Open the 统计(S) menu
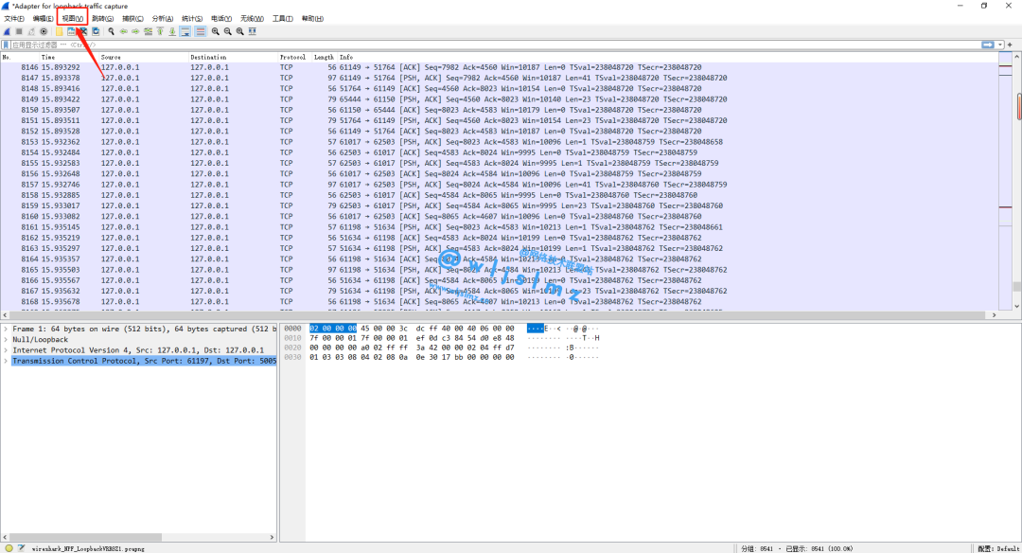Viewport: 1022px width, 553px height. (191, 18)
